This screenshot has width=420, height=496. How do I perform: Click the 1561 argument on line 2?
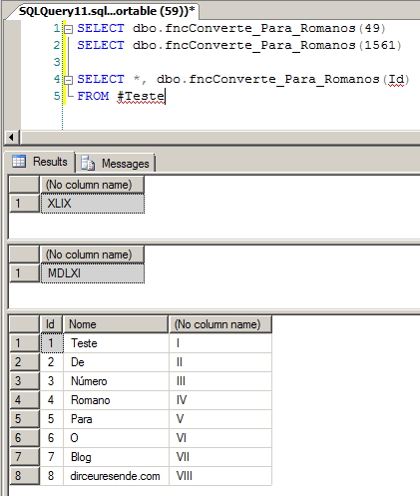pos(380,45)
